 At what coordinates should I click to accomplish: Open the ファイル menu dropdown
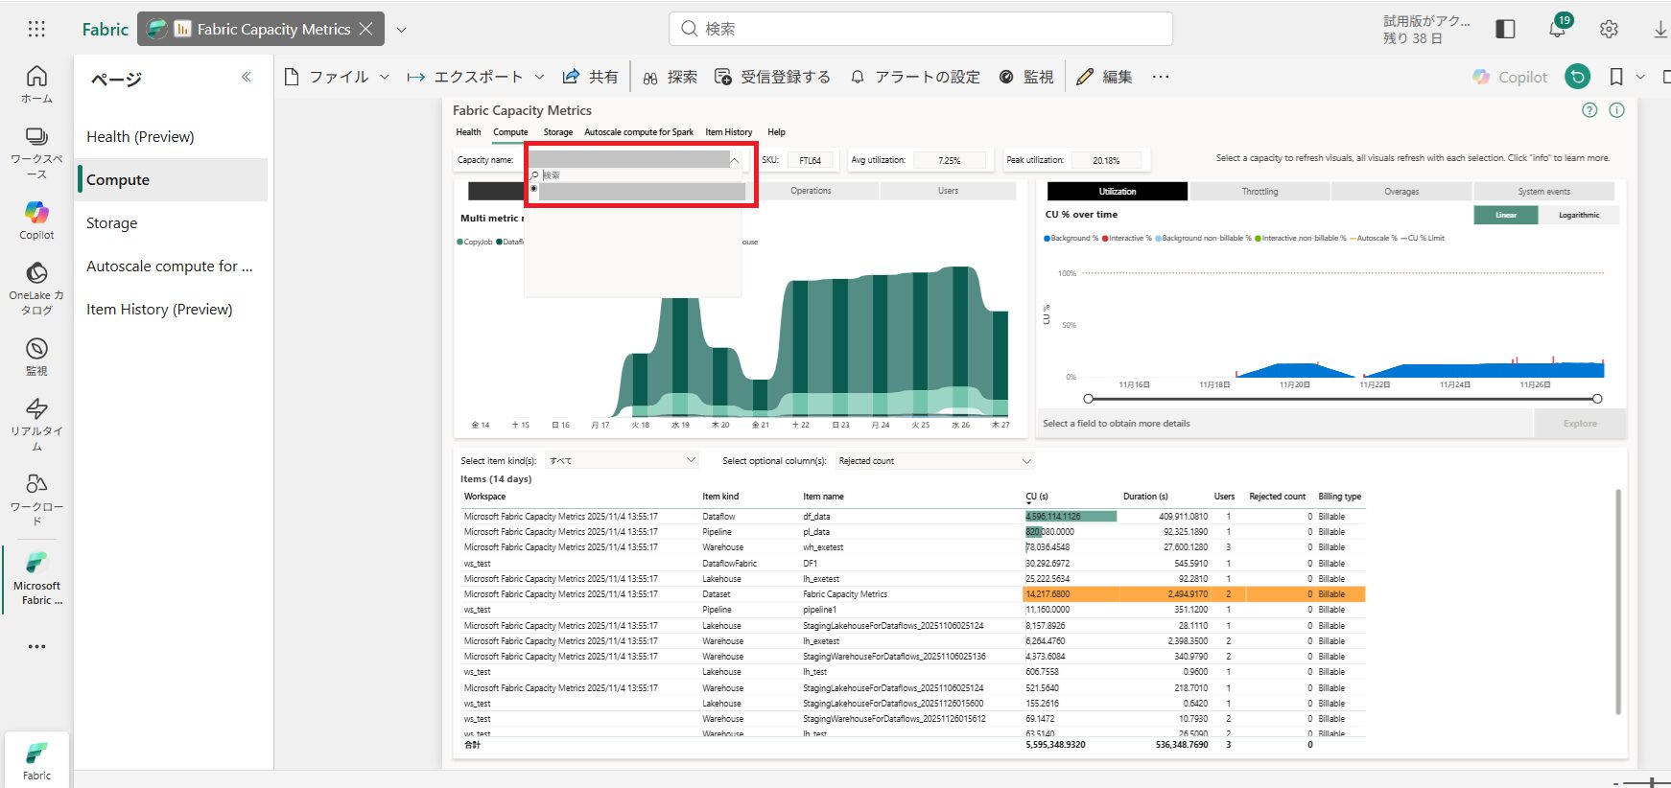338,77
